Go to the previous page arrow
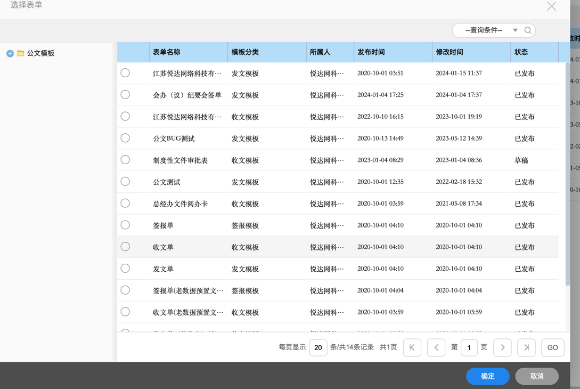Image resolution: width=580 pixels, height=389 pixels. (436, 347)
